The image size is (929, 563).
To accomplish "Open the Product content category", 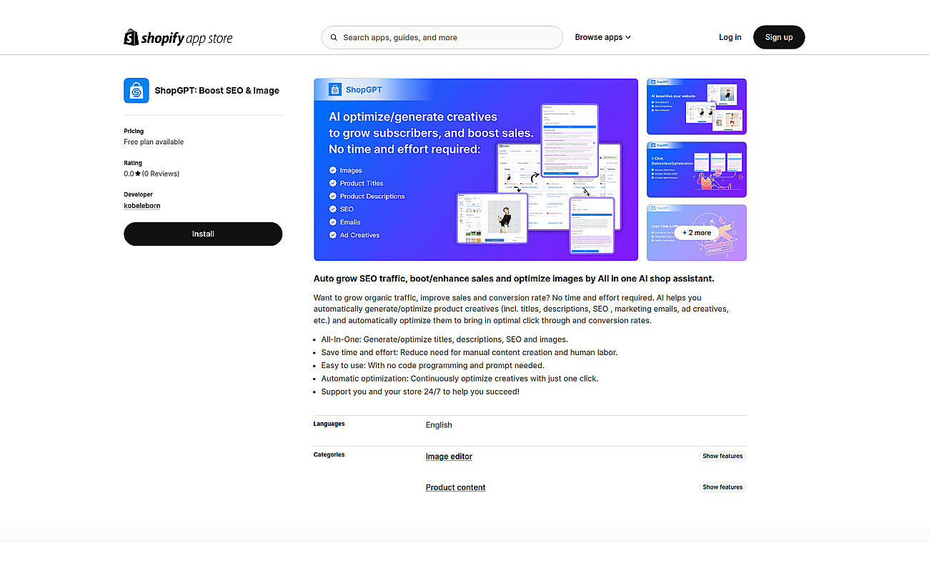I will point(455,487).
